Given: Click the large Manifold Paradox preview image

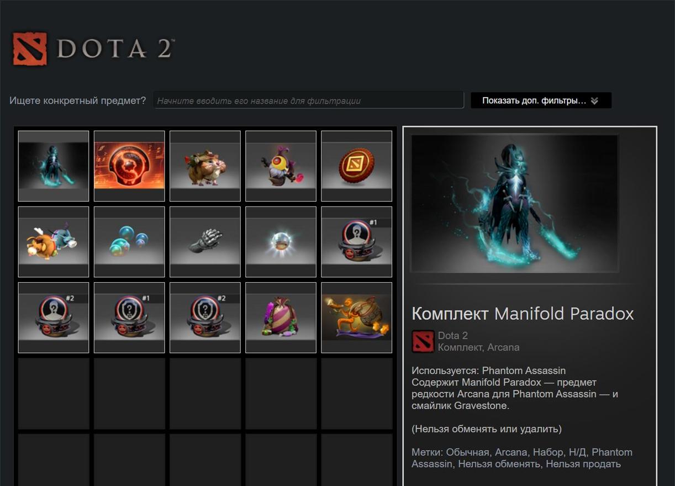Looking at the screenshot, I should coord(514,204).
